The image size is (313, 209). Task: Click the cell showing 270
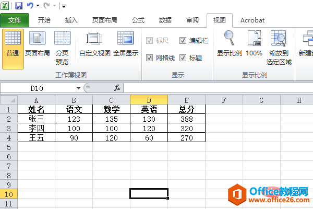pos(186,137)
